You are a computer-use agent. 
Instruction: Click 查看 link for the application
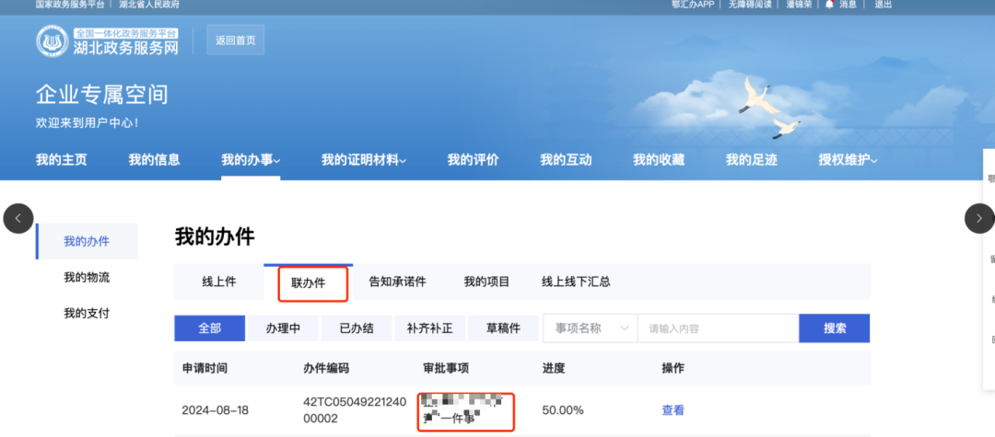pos(673,410)
